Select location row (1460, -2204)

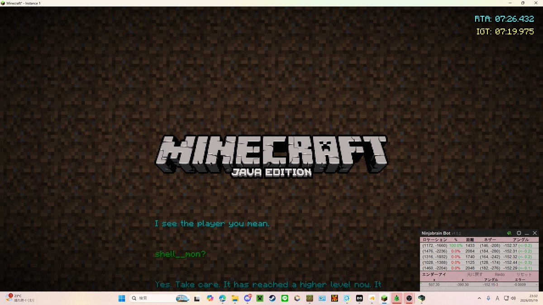(x=479, y=268)
